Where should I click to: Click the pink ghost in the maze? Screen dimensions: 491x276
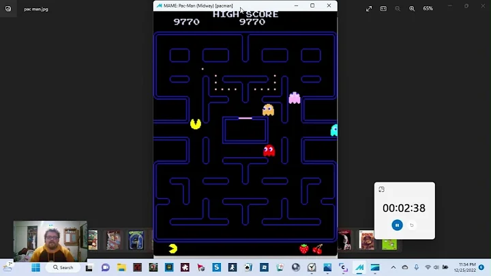tap(295, 98)
